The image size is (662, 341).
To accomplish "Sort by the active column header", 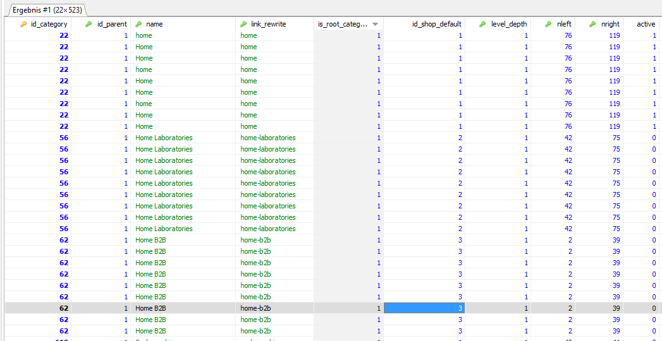I will point(646,24).
